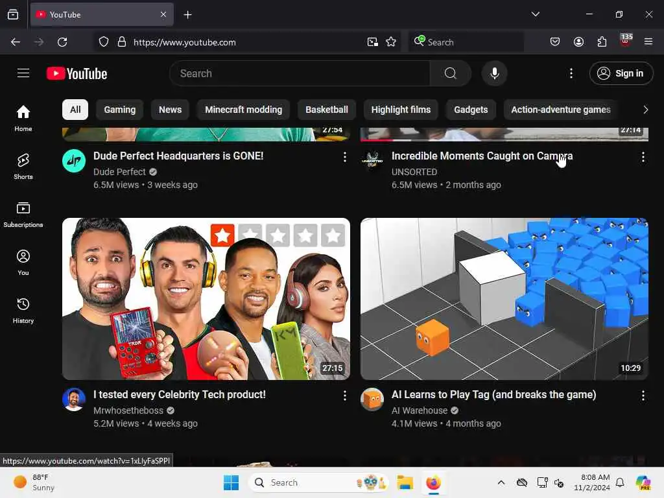Open options for Celebrity Tech video
This screenshot has height=498, width=664.
click(x=345, y=396)
